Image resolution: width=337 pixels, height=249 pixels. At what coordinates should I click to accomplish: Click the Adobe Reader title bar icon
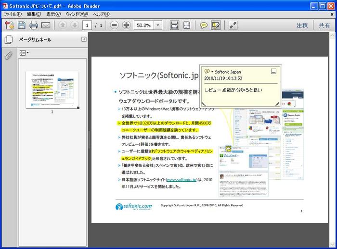coord(5,6)
